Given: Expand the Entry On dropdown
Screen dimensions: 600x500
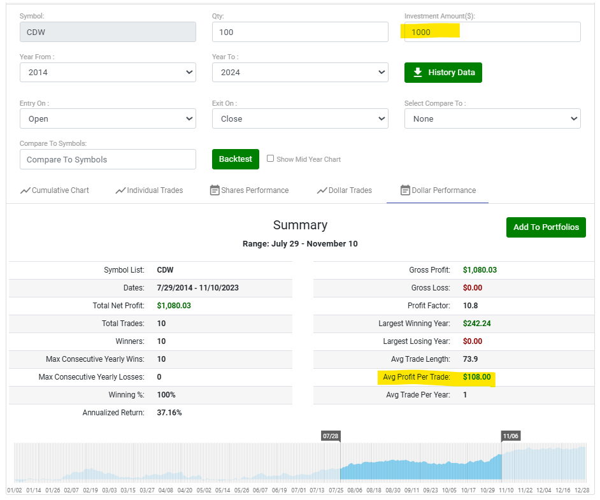Looking at the screenshot, I should click(x=108, y=118).
